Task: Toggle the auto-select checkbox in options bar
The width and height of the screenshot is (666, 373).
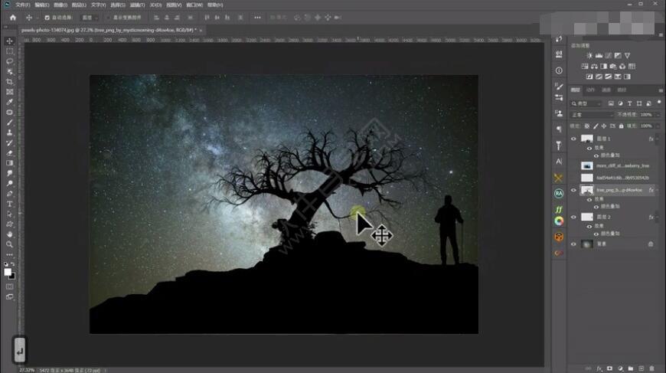Action: click(x=47, y=18)
